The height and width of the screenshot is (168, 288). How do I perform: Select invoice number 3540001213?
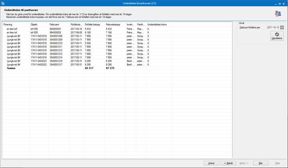click(x=56, y=54)
